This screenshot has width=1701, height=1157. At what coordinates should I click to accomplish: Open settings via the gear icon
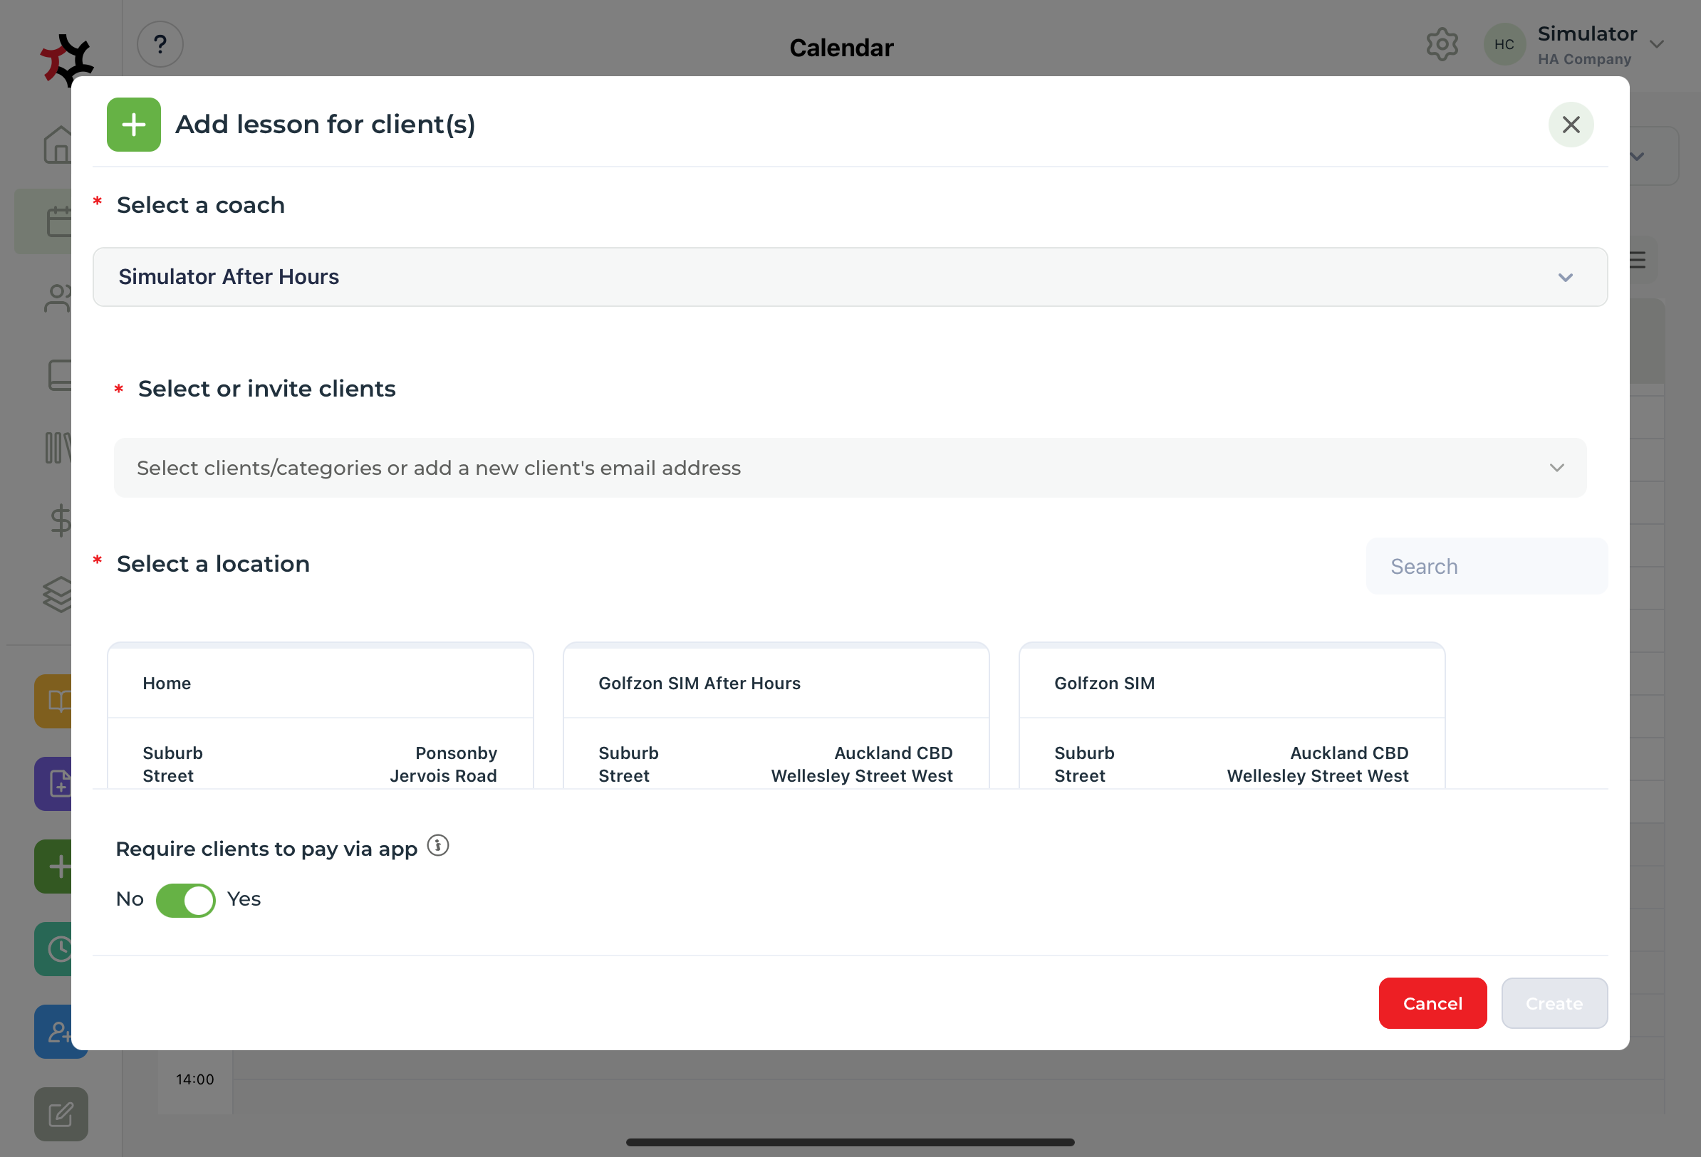tap(1441, 45)
